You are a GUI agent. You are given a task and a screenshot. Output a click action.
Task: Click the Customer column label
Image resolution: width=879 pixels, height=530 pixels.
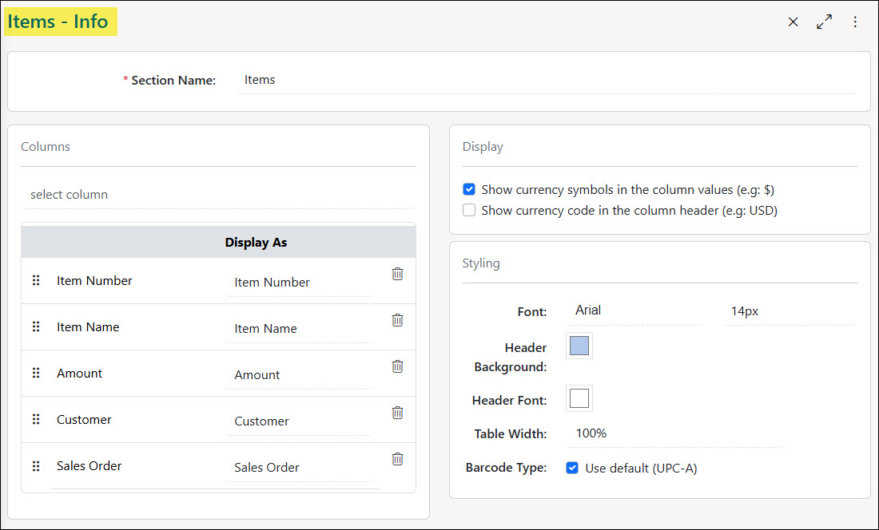[84, 419]
